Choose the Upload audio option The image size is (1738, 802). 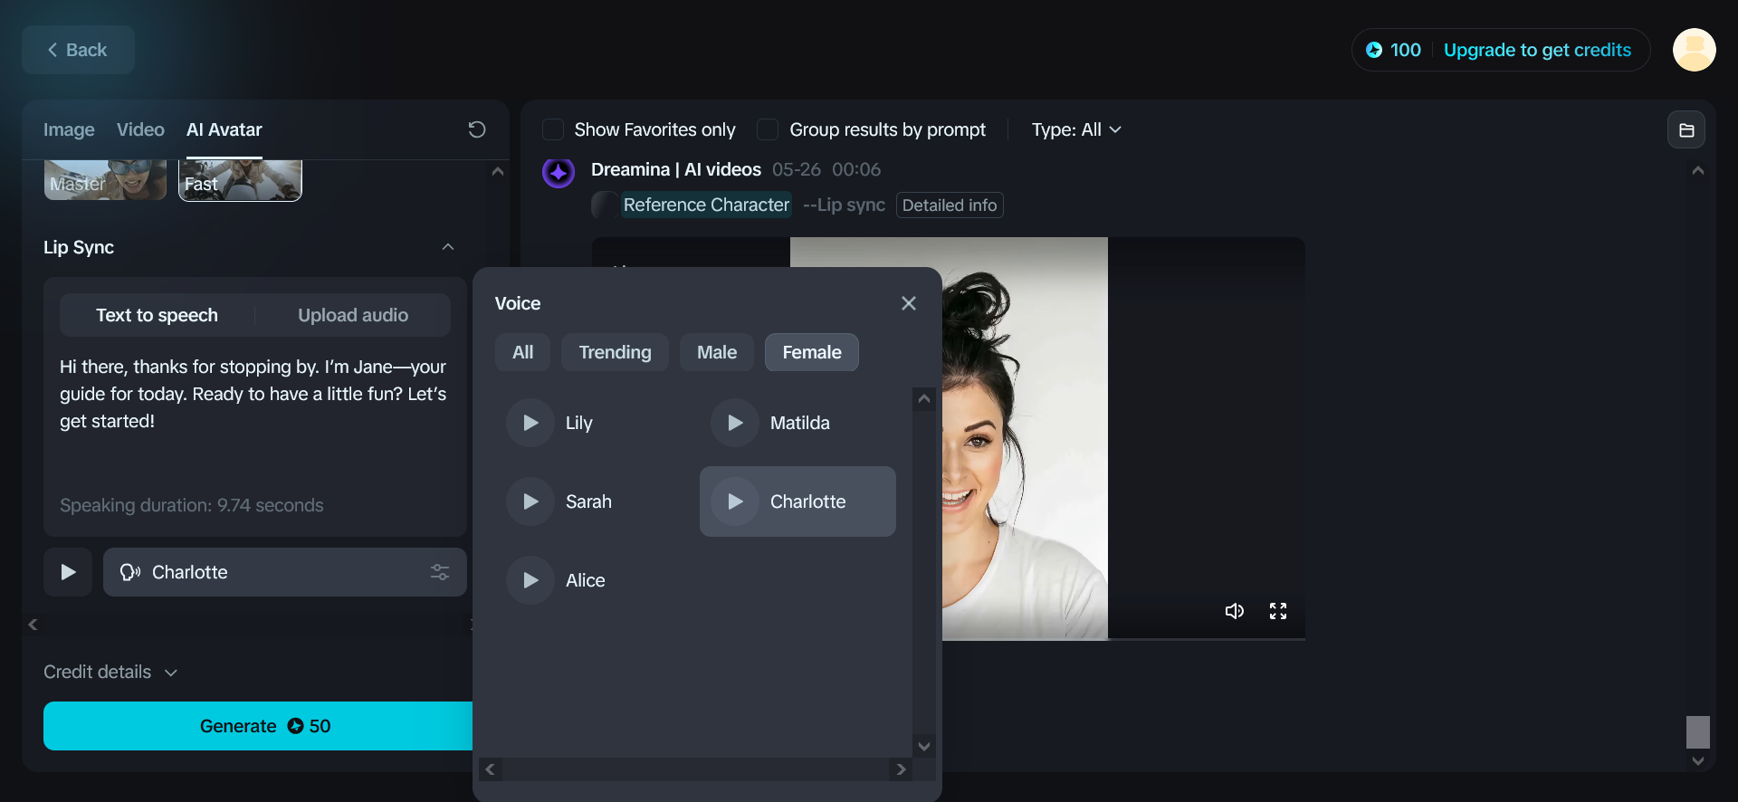point(353,315)
